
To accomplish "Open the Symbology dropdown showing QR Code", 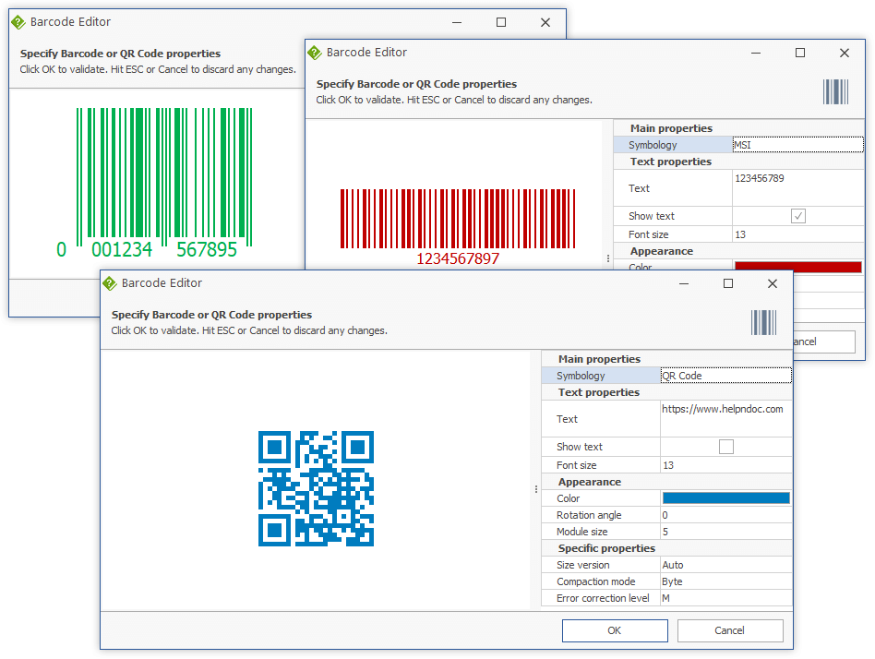I will point(725,376).
